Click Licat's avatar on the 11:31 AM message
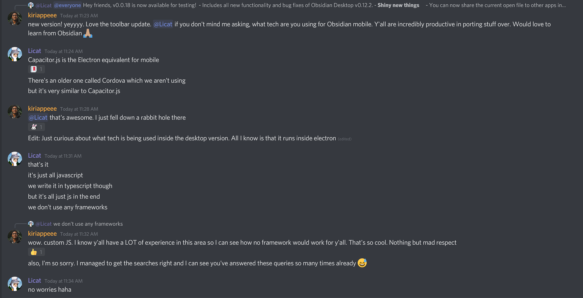This screenshot has width=583, height=298. click(15, 159)
